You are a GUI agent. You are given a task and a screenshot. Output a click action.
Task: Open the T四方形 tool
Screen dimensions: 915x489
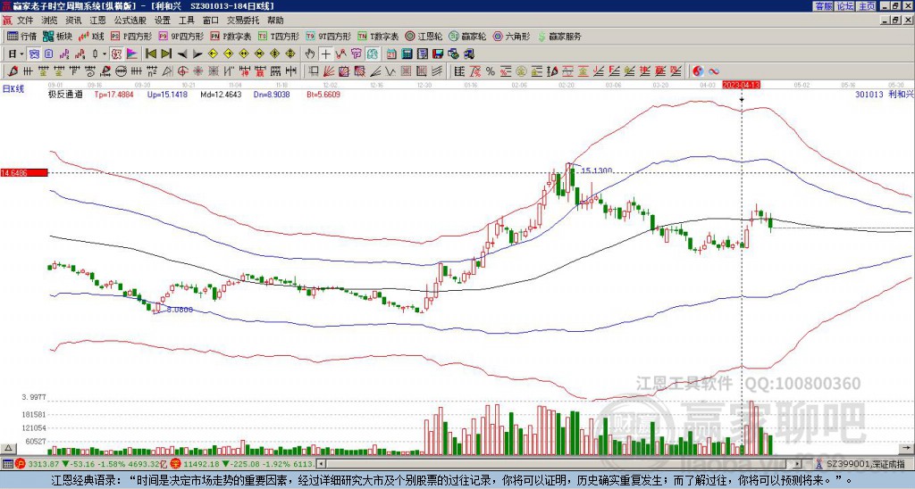click(x=279, y=36)
